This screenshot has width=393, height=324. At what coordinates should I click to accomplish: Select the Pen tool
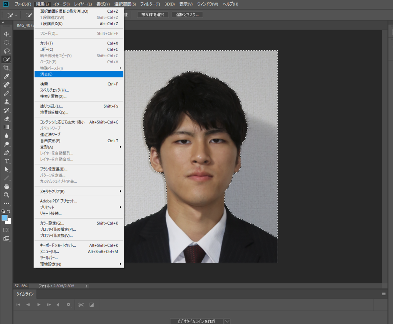point(7,153)
